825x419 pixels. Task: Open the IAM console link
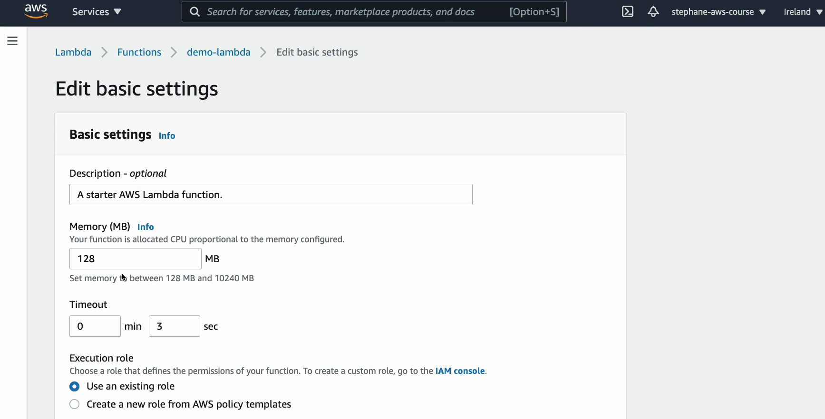pyautogui.click(x=460, y=371)
